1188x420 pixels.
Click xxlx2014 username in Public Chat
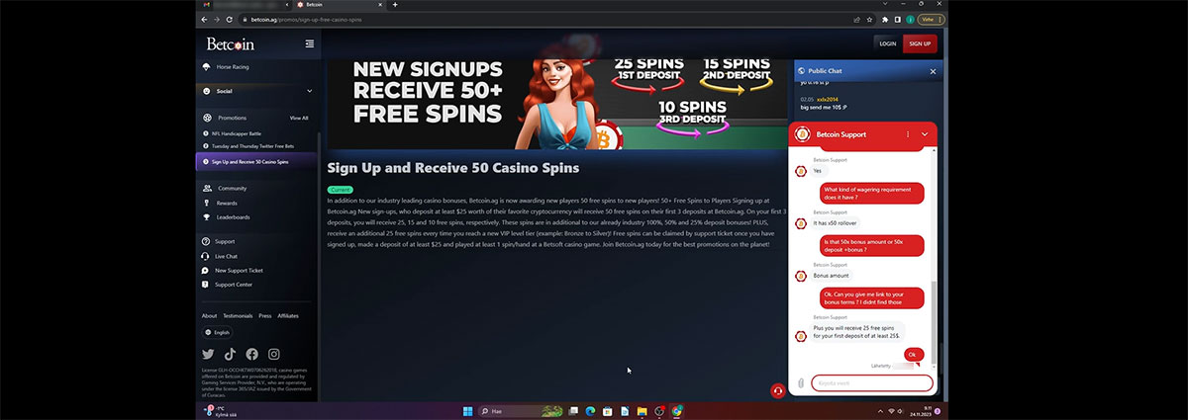(x=828, y=100)
